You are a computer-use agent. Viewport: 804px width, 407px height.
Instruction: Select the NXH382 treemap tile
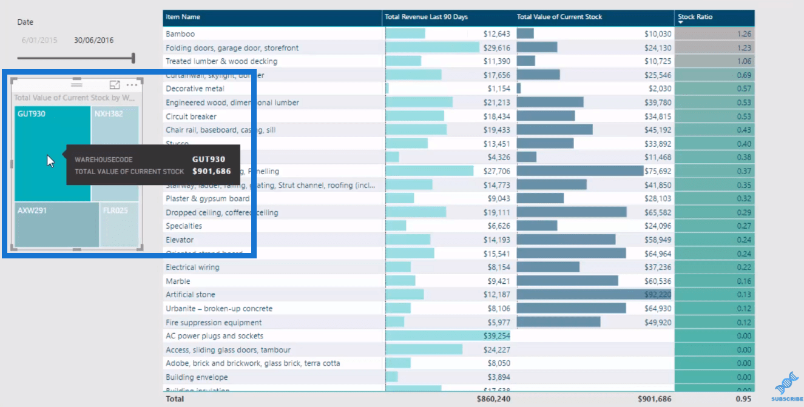(115, 154)
